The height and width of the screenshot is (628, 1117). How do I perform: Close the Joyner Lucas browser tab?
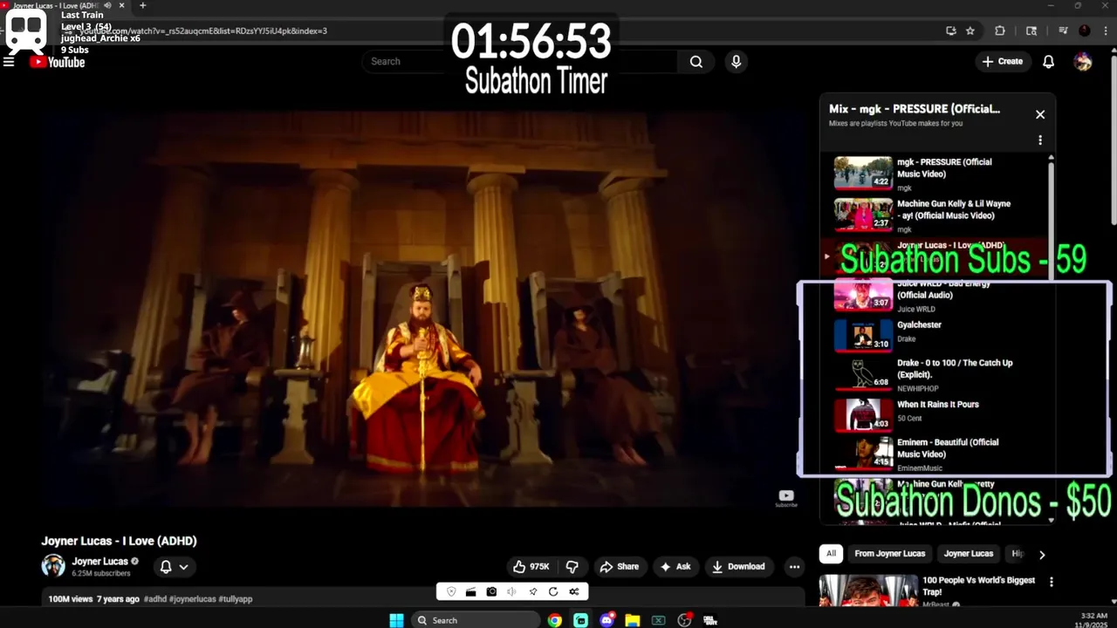[x=121, y=5]
